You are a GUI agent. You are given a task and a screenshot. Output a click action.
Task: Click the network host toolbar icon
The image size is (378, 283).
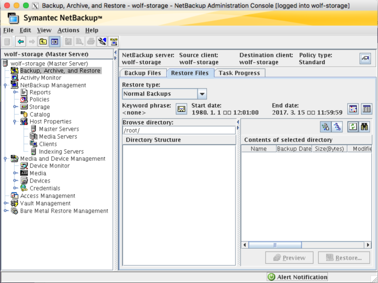113,42
